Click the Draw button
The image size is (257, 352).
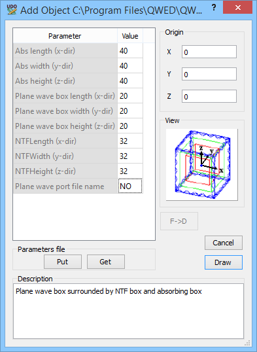224,262
